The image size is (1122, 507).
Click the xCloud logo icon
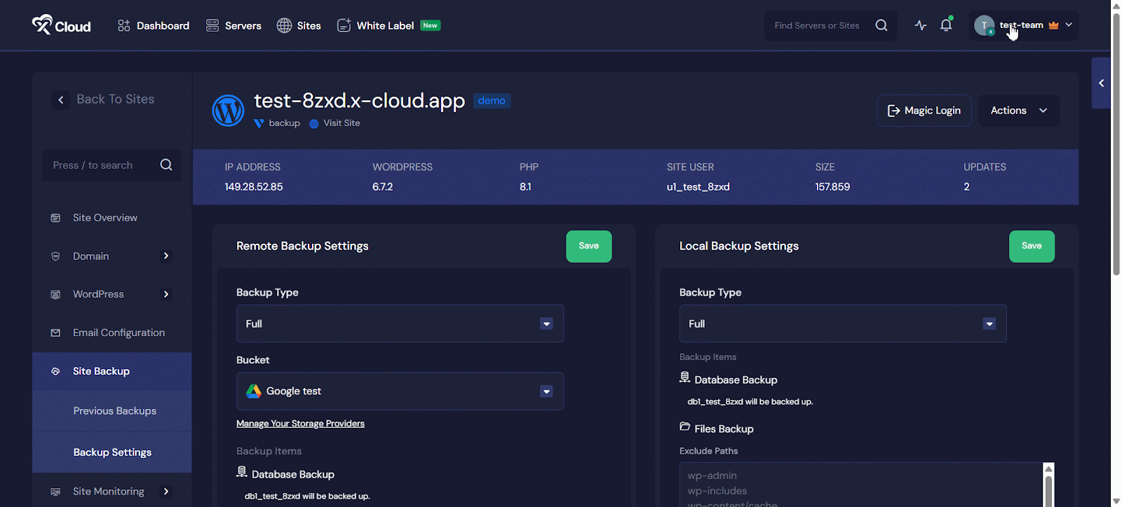coord(42,25)
